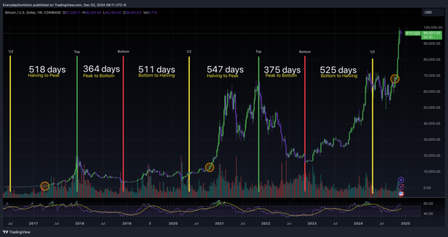The height and width of the screenshot is (237, 448).
Task: Click "Peak to Bottom" under 364 days
Action: click(98, 76)
